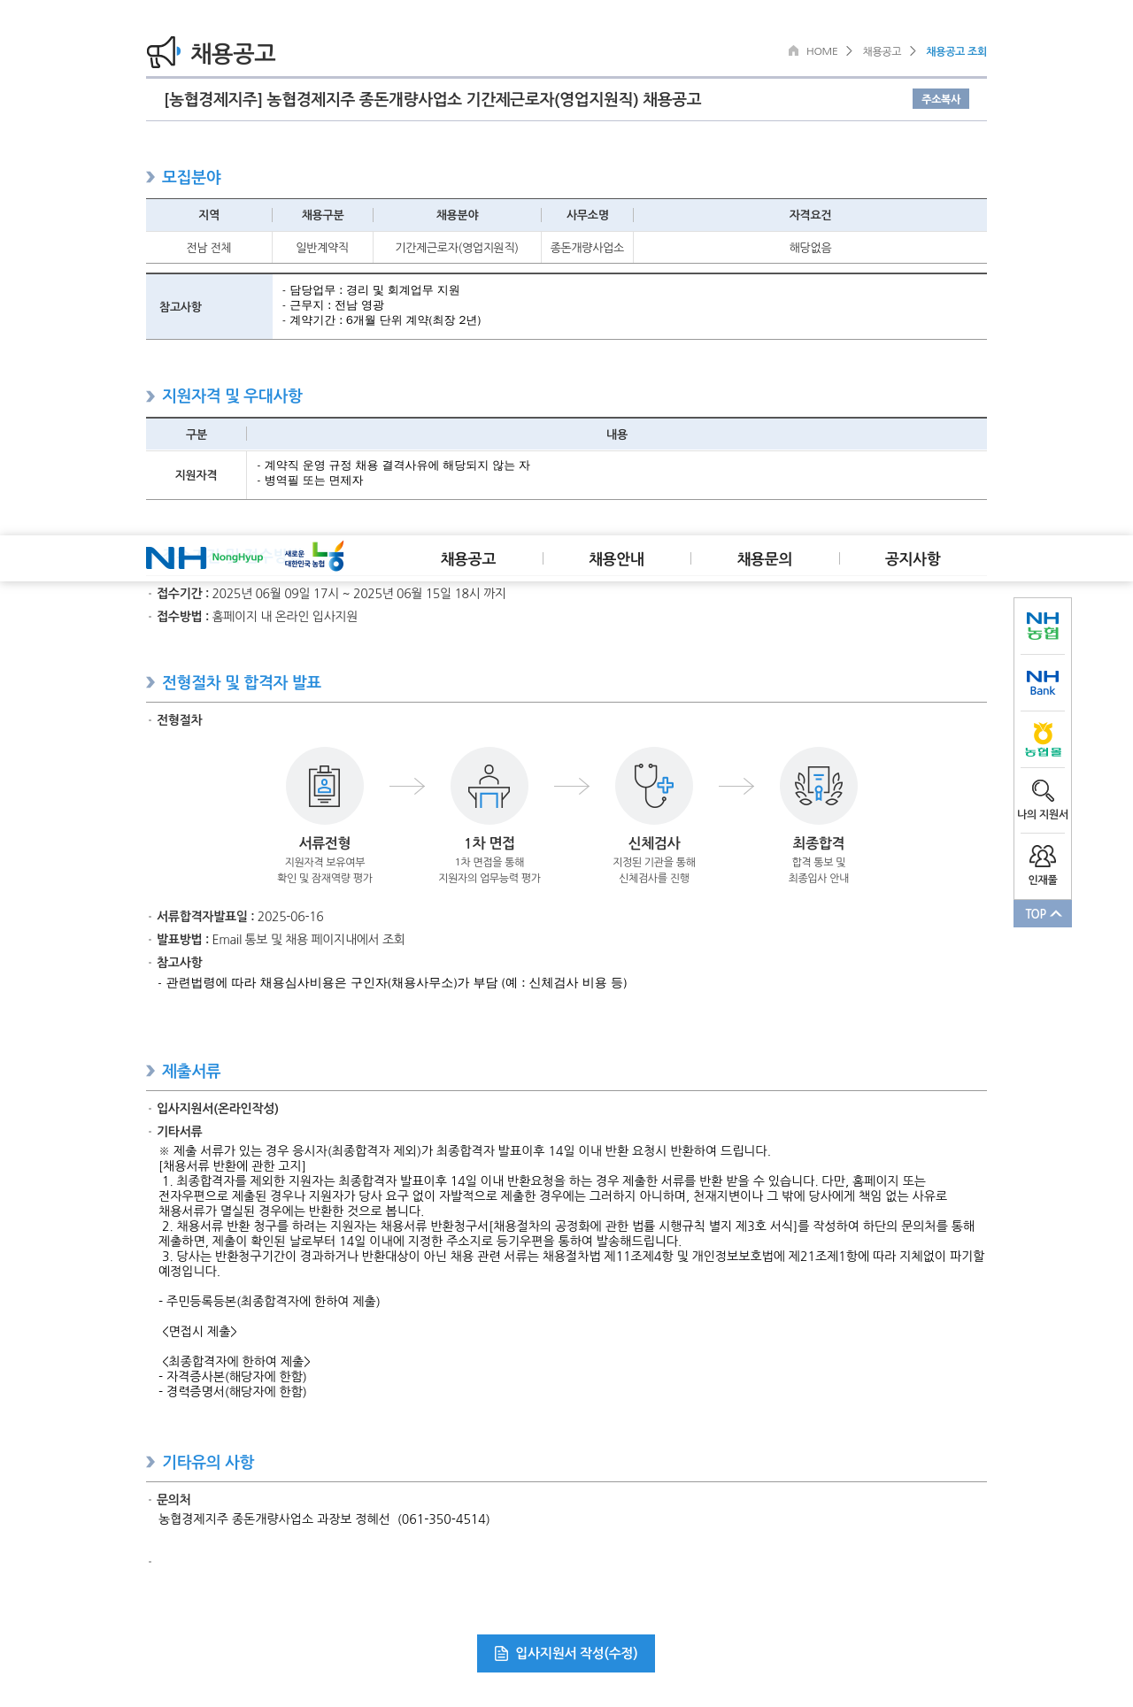Click the chevron before 지원자격 및 우대사항 heading
Viewport: 1133px width, 1707px height.
coord(150,396)
